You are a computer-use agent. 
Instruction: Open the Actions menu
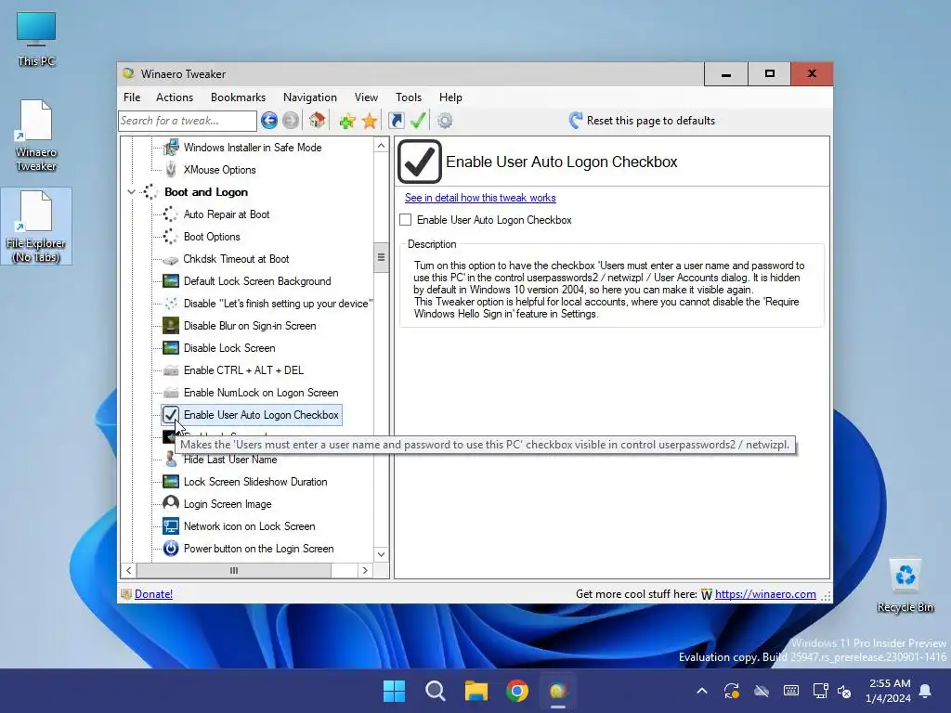(x=174, y=97)
